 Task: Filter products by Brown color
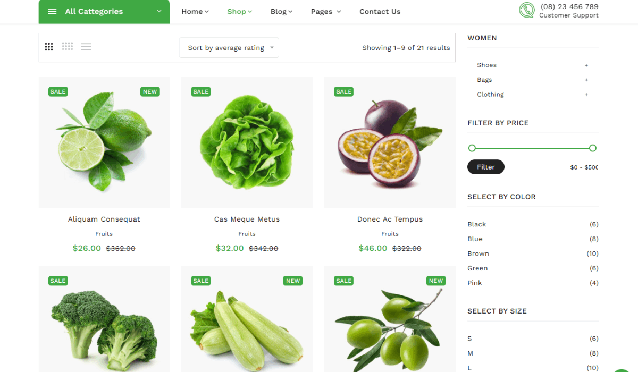click(x=478, y=253)
